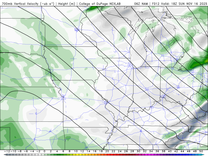Click the '38' color scale label
The width and height of the screenshot is (208, 156).
[x=164, y=151]
